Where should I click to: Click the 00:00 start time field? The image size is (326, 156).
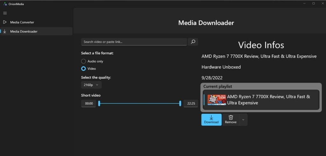coord(89,103)
